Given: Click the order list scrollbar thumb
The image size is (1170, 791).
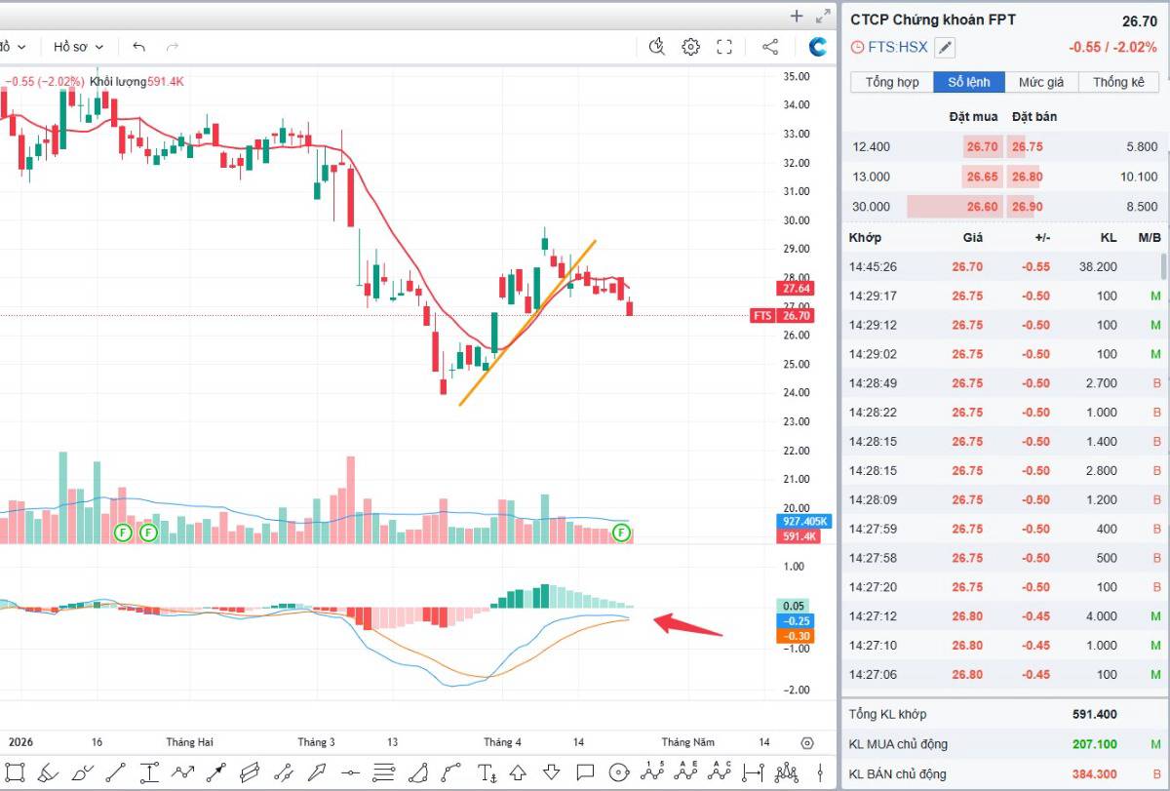Looking at the screenshot, I should [1162, 266].
